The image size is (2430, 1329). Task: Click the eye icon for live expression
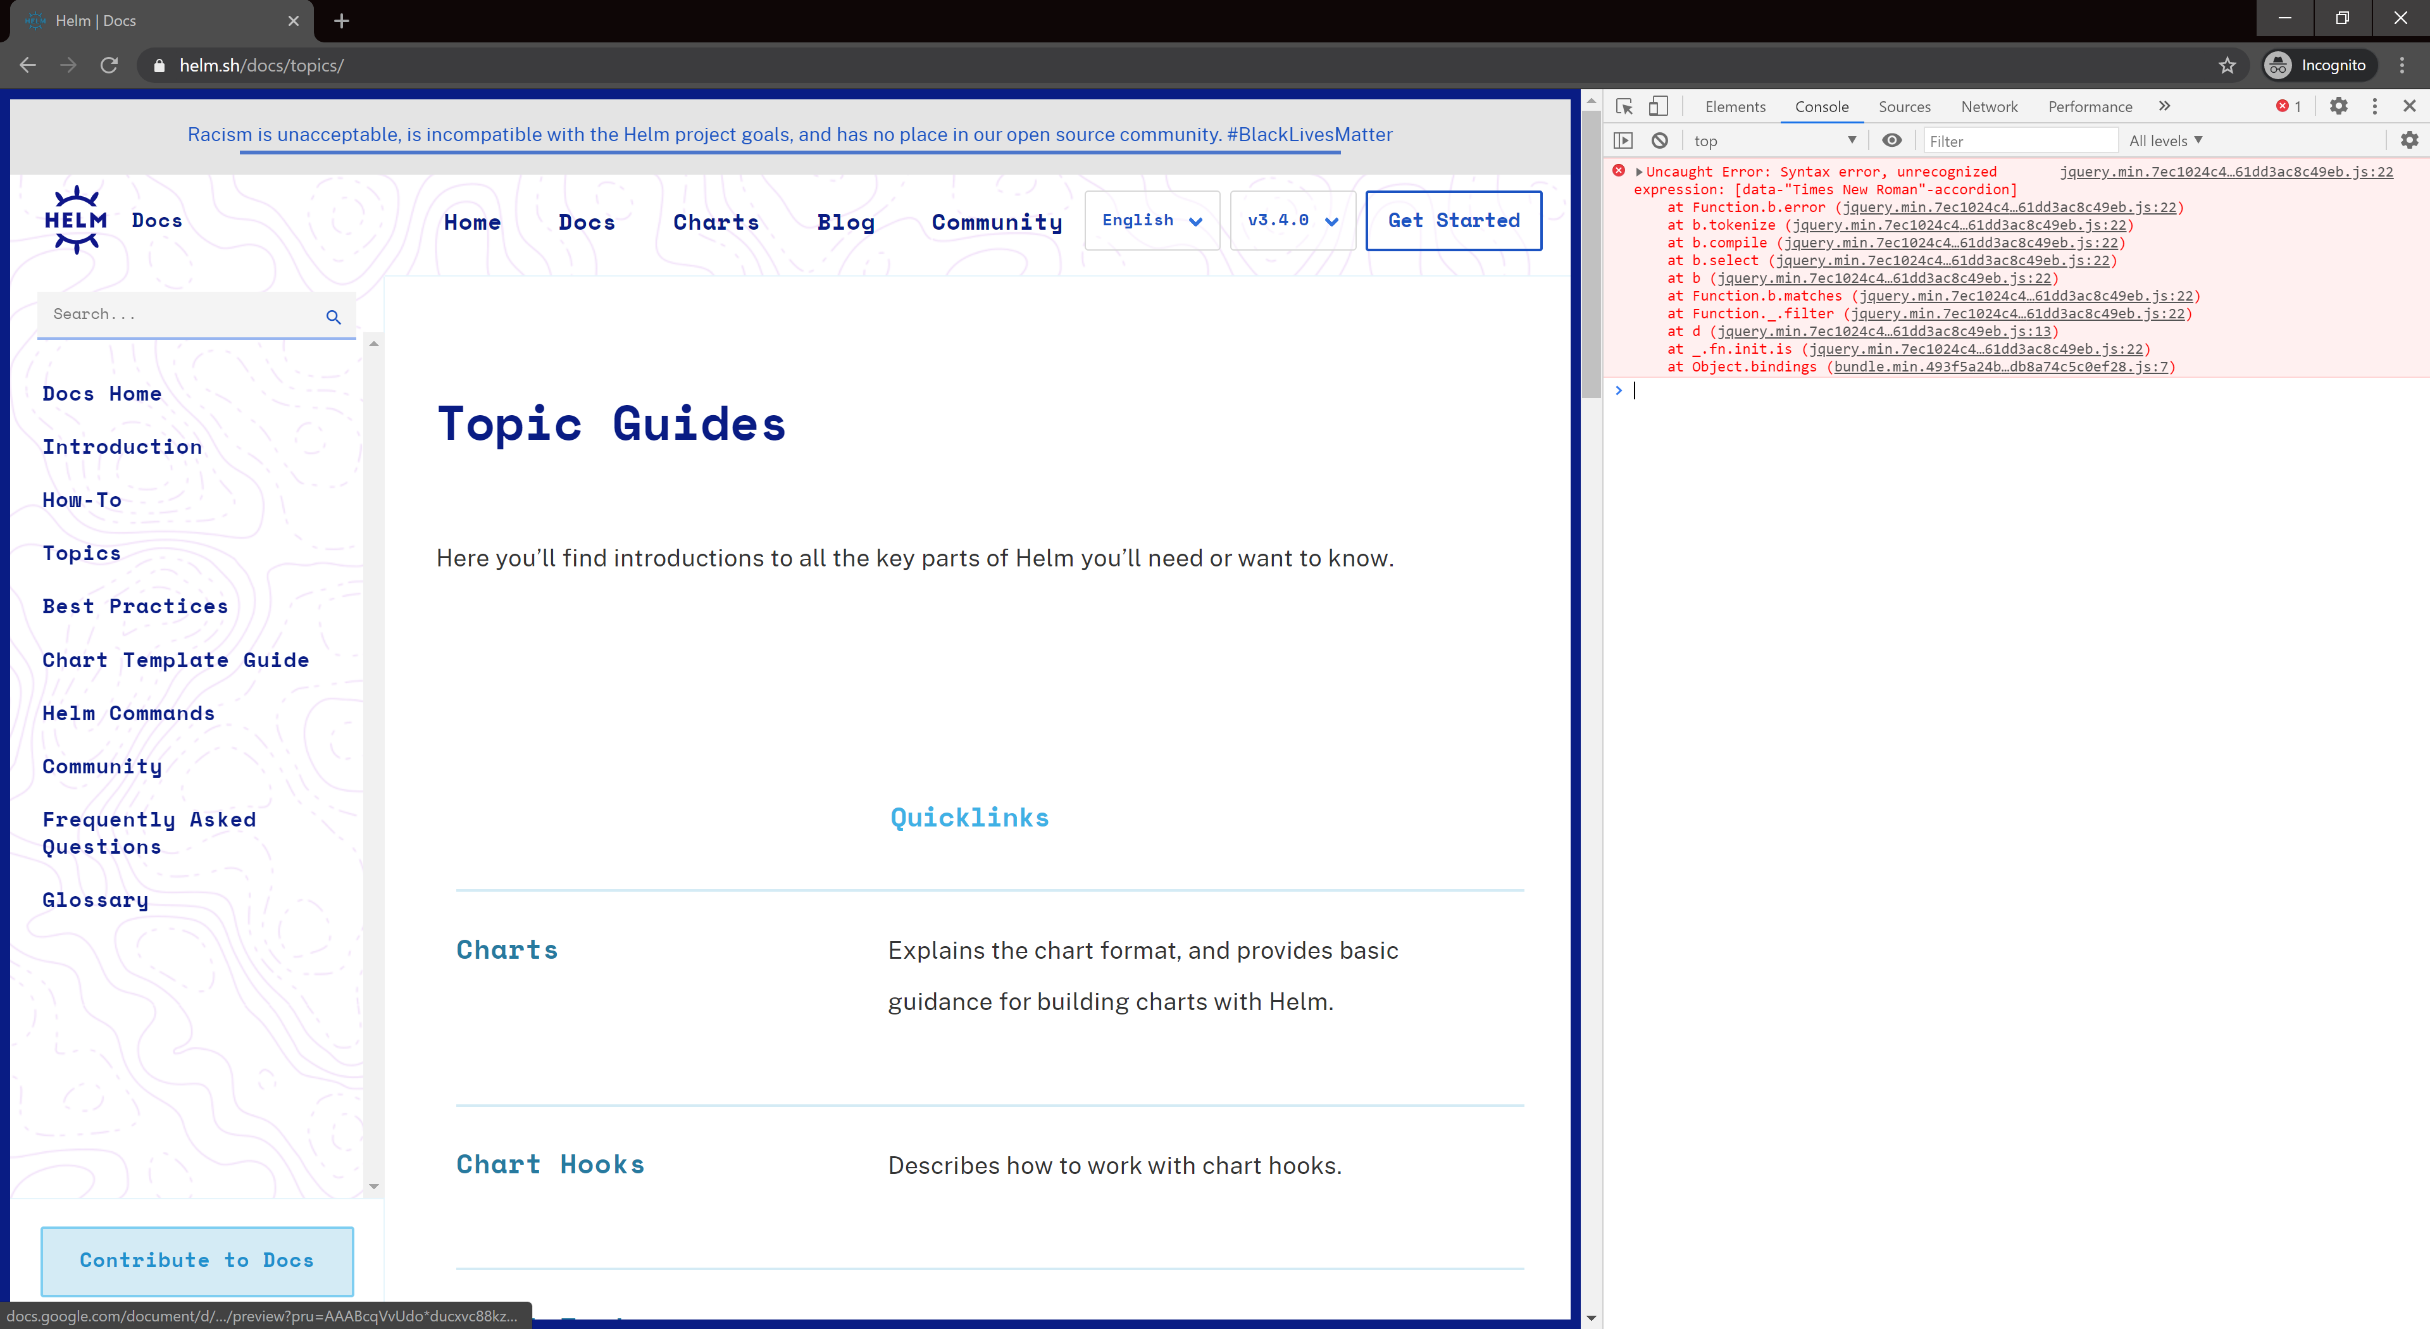tap(1891, 140)
